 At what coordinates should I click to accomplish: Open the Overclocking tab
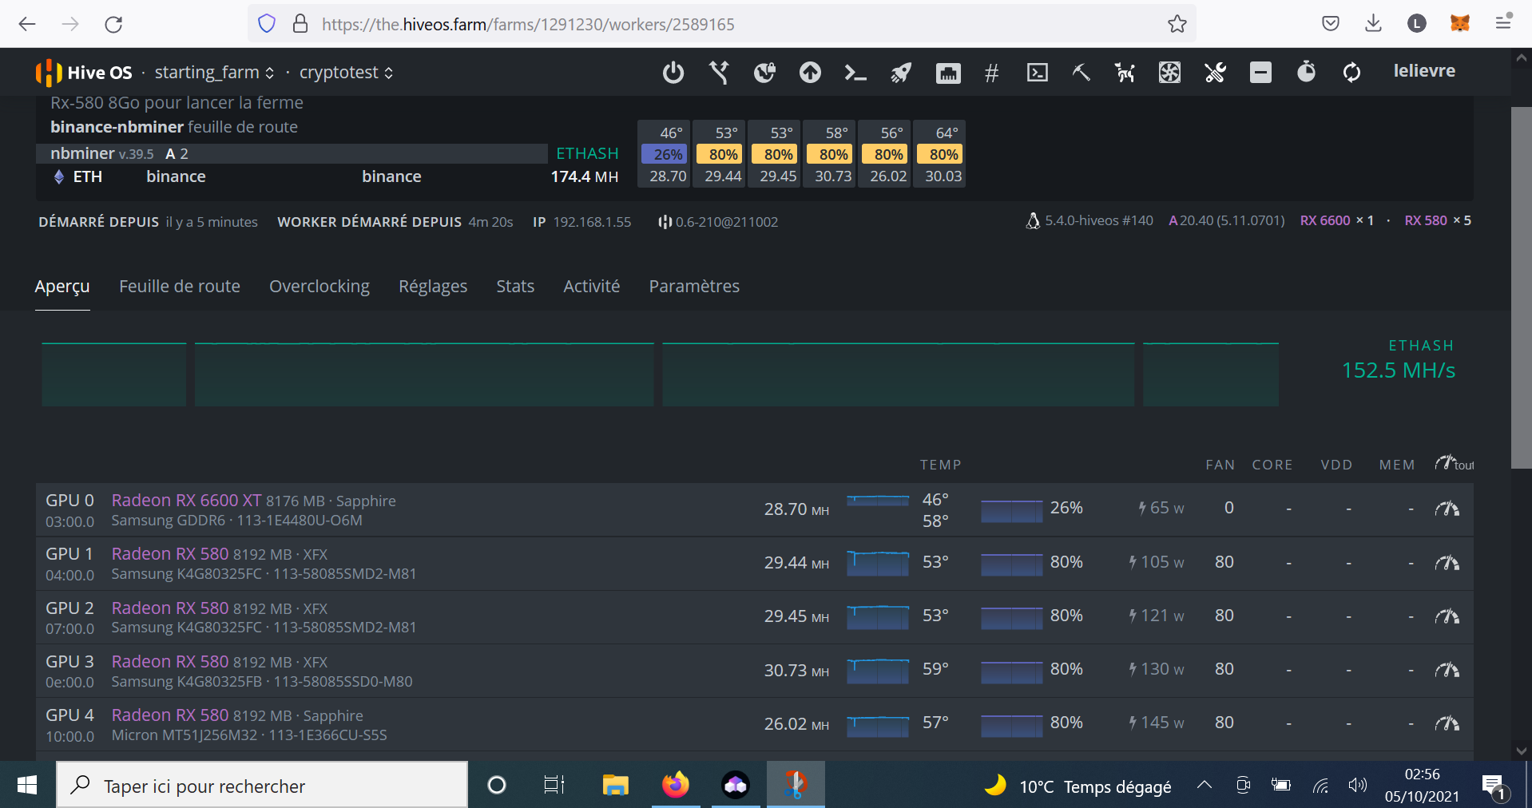(x=319, y=286)
